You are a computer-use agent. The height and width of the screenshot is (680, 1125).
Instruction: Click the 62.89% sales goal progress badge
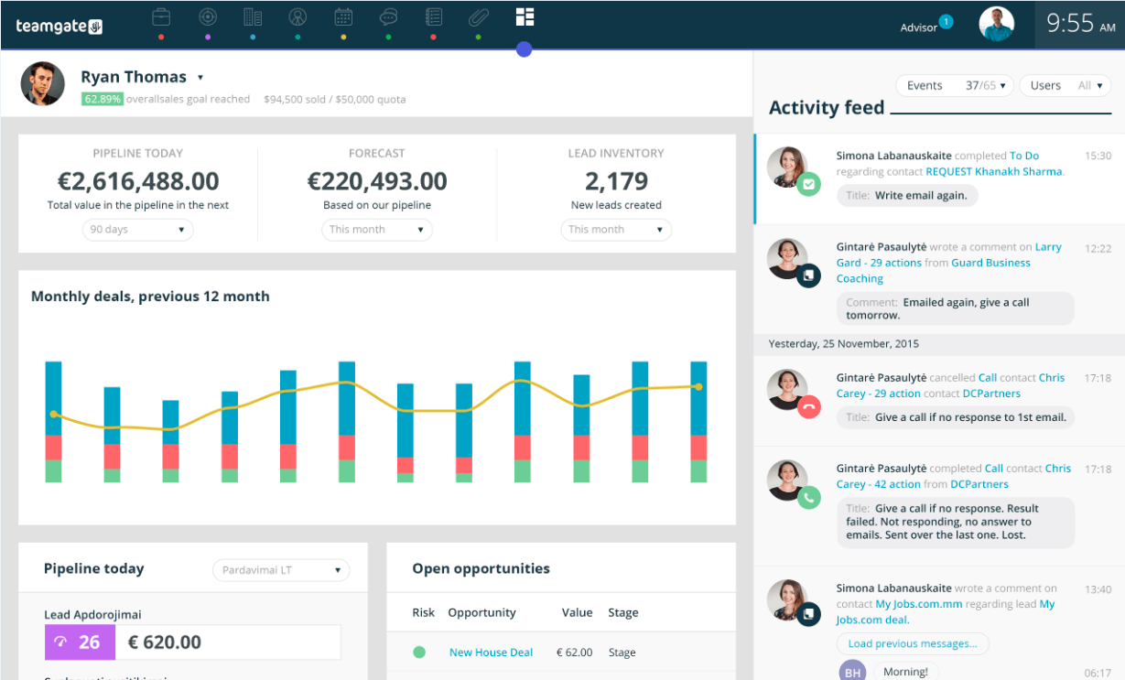[101, 99]
